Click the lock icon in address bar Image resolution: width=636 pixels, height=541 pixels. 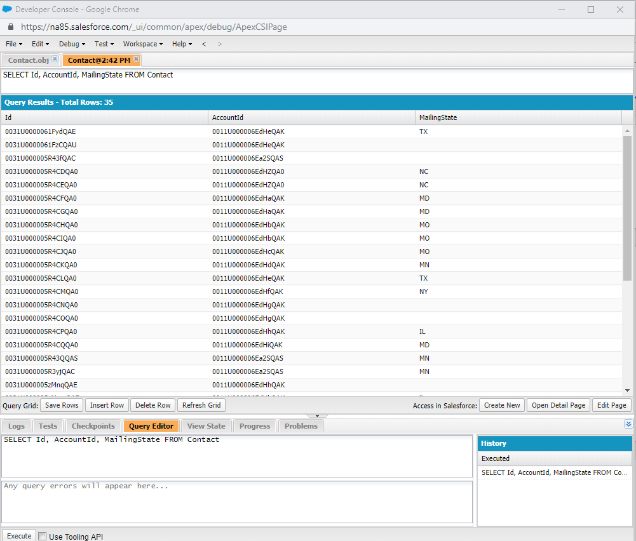(x=11, y=27)
